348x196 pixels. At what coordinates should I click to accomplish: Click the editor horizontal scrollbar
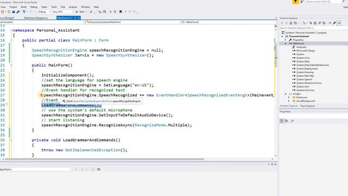click(104, 159)
